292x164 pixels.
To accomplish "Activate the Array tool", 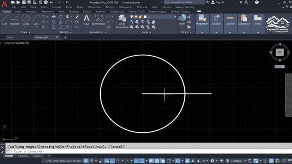I will (68, 27).
